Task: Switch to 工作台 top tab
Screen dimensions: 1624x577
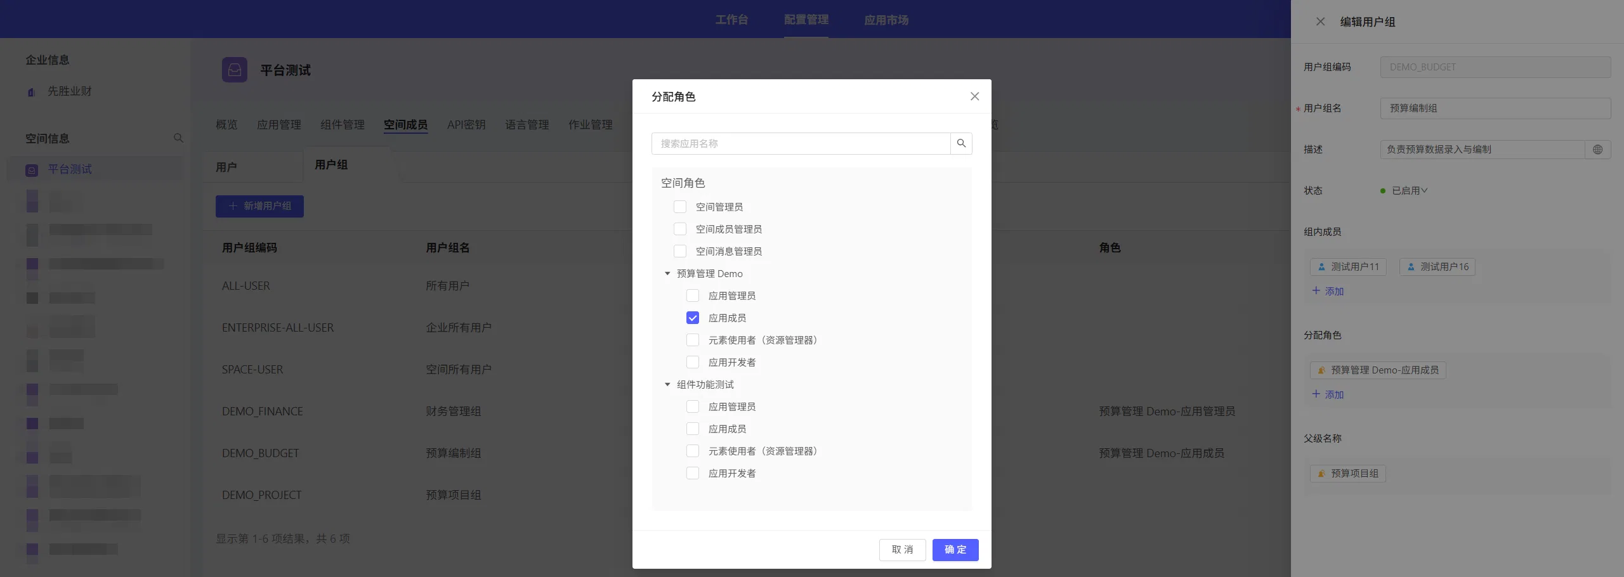Action: pyautogui.click(x=731, y=20)
